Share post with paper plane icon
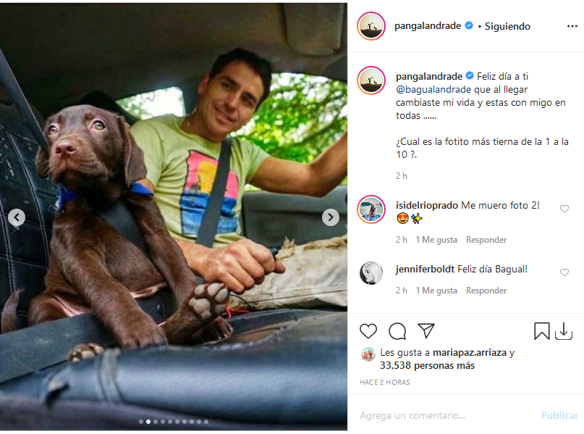The height and width of the screenshot is (434, 584). click(x=426, y=331)
